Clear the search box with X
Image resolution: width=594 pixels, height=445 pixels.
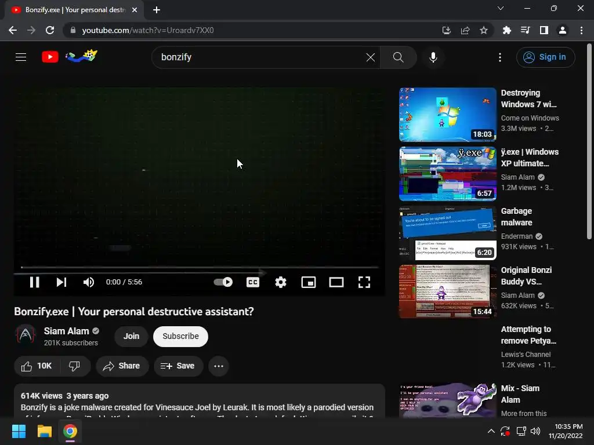click(371, 57)
